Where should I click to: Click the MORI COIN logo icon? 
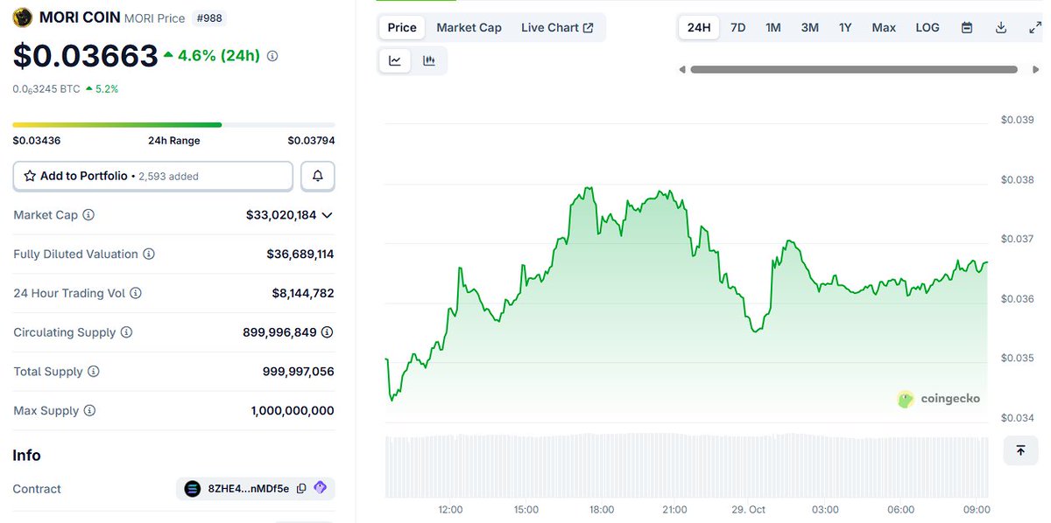pyautogui.click(x=23, y=17)
